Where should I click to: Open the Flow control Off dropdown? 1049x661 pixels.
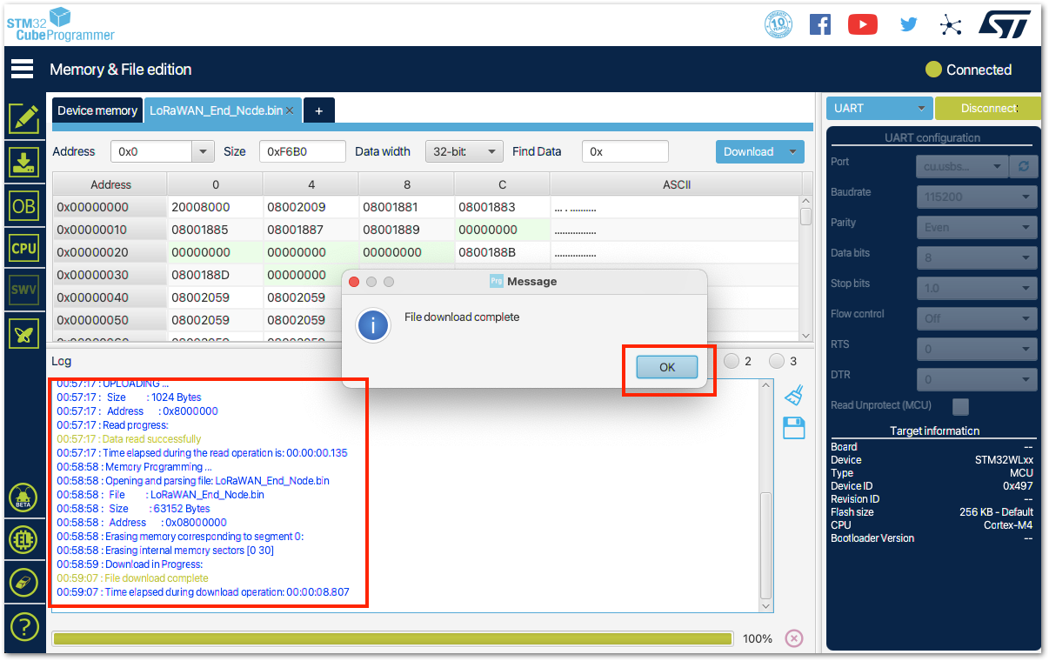[x=977, y=318]
